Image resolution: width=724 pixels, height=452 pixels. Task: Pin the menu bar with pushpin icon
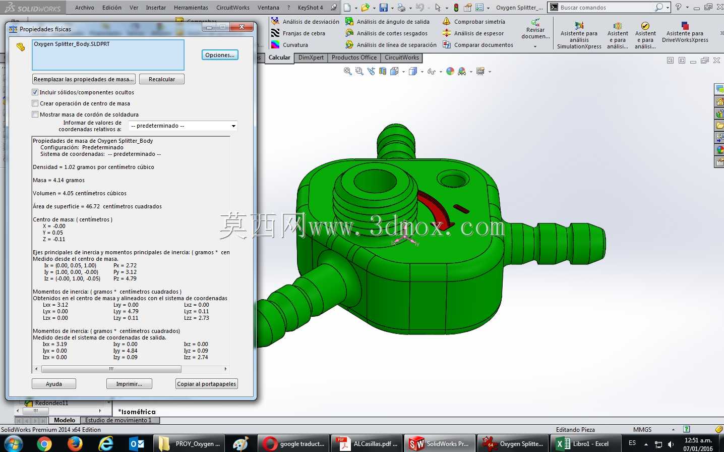coord(334,8)
